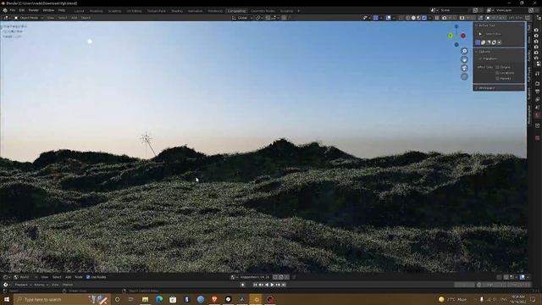Collapse the Options panel
The height and width of the screenshot is (305, 542).
point(484,52)
